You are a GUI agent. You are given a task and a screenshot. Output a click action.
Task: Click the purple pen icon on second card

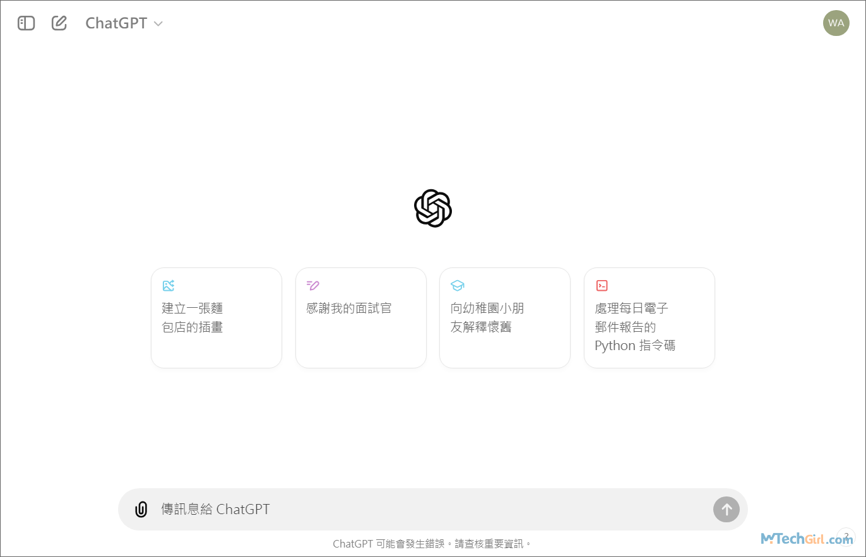click(312, 286)
